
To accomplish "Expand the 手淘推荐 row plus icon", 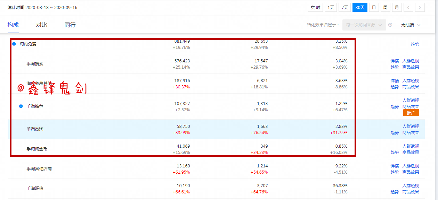I will pos(21,106).
